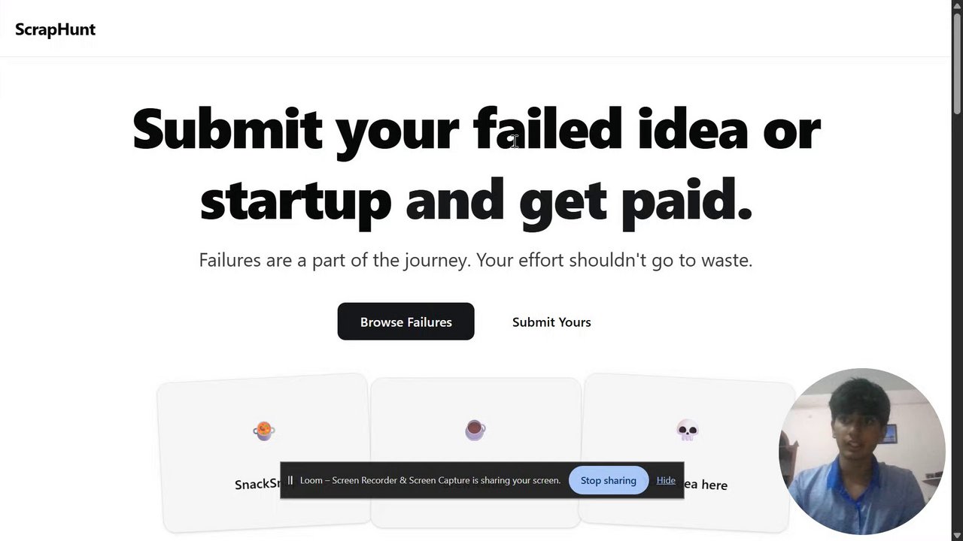The width and height of the screenshot is (963, 541).
Task: Click the 'Failures are a part' subheading
Action: pyautogui.click(x=475, y=260)
